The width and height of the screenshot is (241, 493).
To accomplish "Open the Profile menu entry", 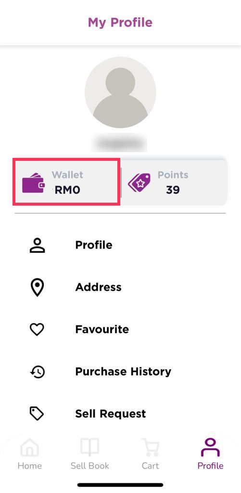I will pyautogui.click(x=120, y=245).
